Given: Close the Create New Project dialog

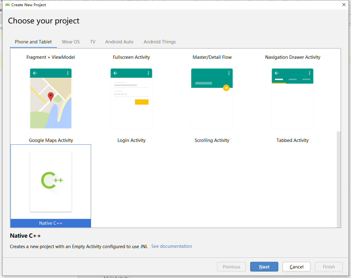Looking at the screenshot, I should (344, 5).
